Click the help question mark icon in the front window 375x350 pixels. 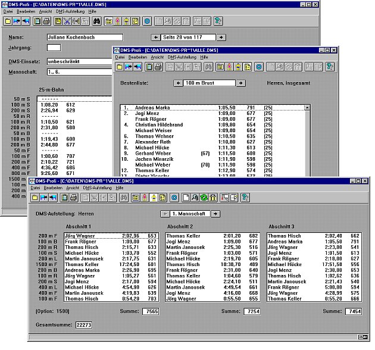[x=245, y=198]
